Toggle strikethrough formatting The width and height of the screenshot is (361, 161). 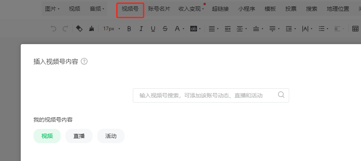pos(165,29)
